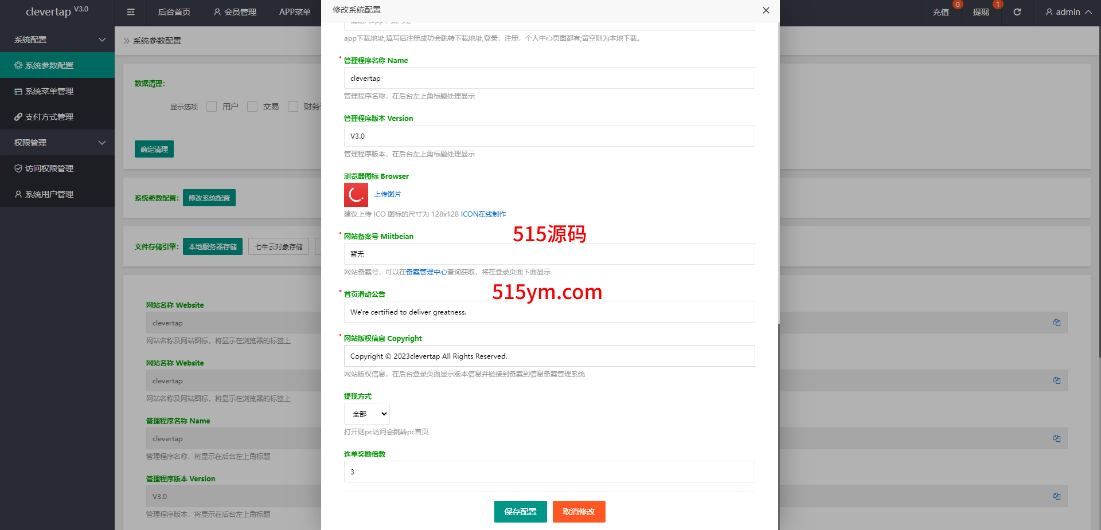
Task: Check the 财务 checkbox
Action: pyautogui.click(x=293, y=107)
